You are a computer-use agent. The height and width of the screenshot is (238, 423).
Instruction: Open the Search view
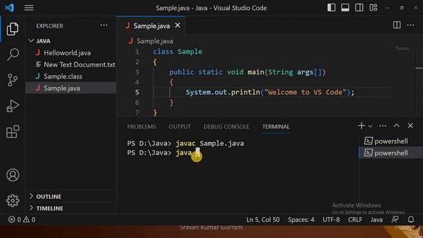(x=13, y=55)
